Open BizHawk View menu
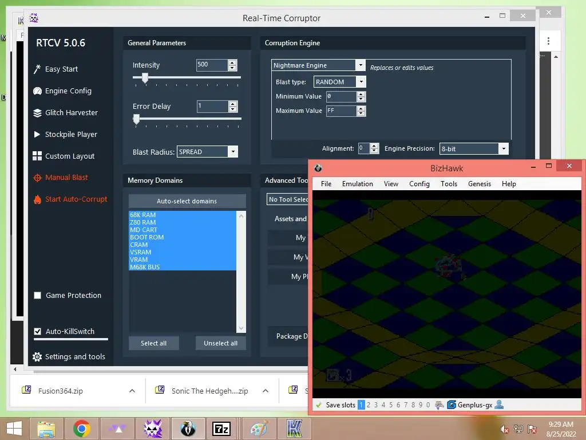 391,184
